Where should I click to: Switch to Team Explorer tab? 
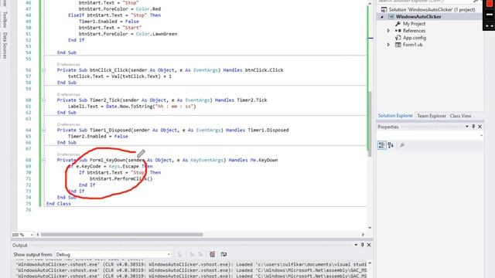coord(432,116)
